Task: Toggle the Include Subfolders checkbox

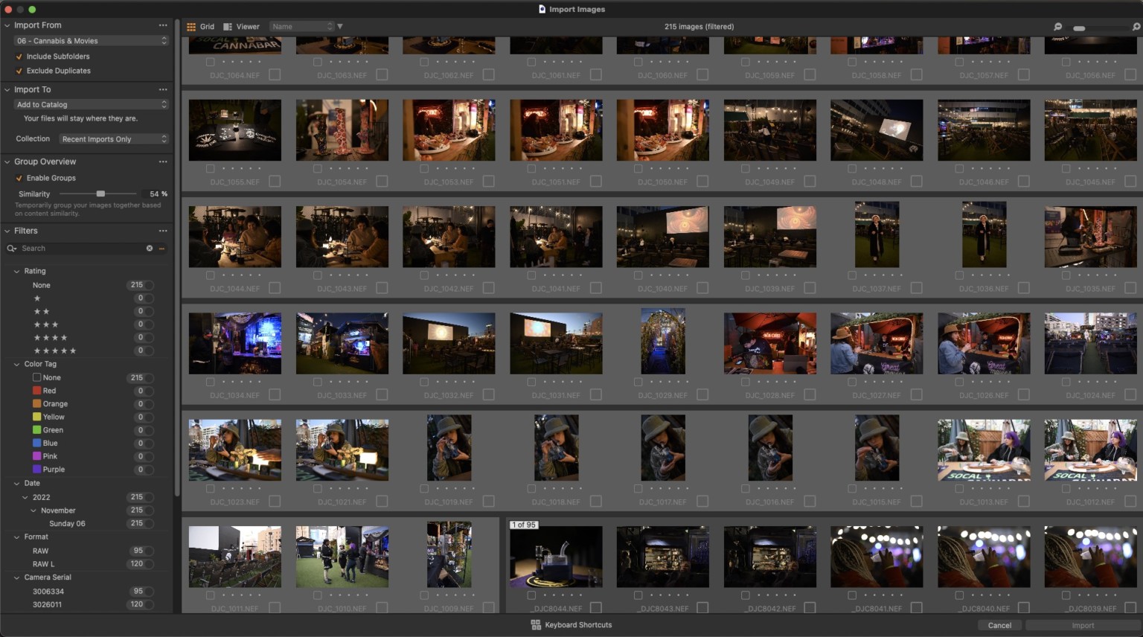Action: click(x=19, y=56)
